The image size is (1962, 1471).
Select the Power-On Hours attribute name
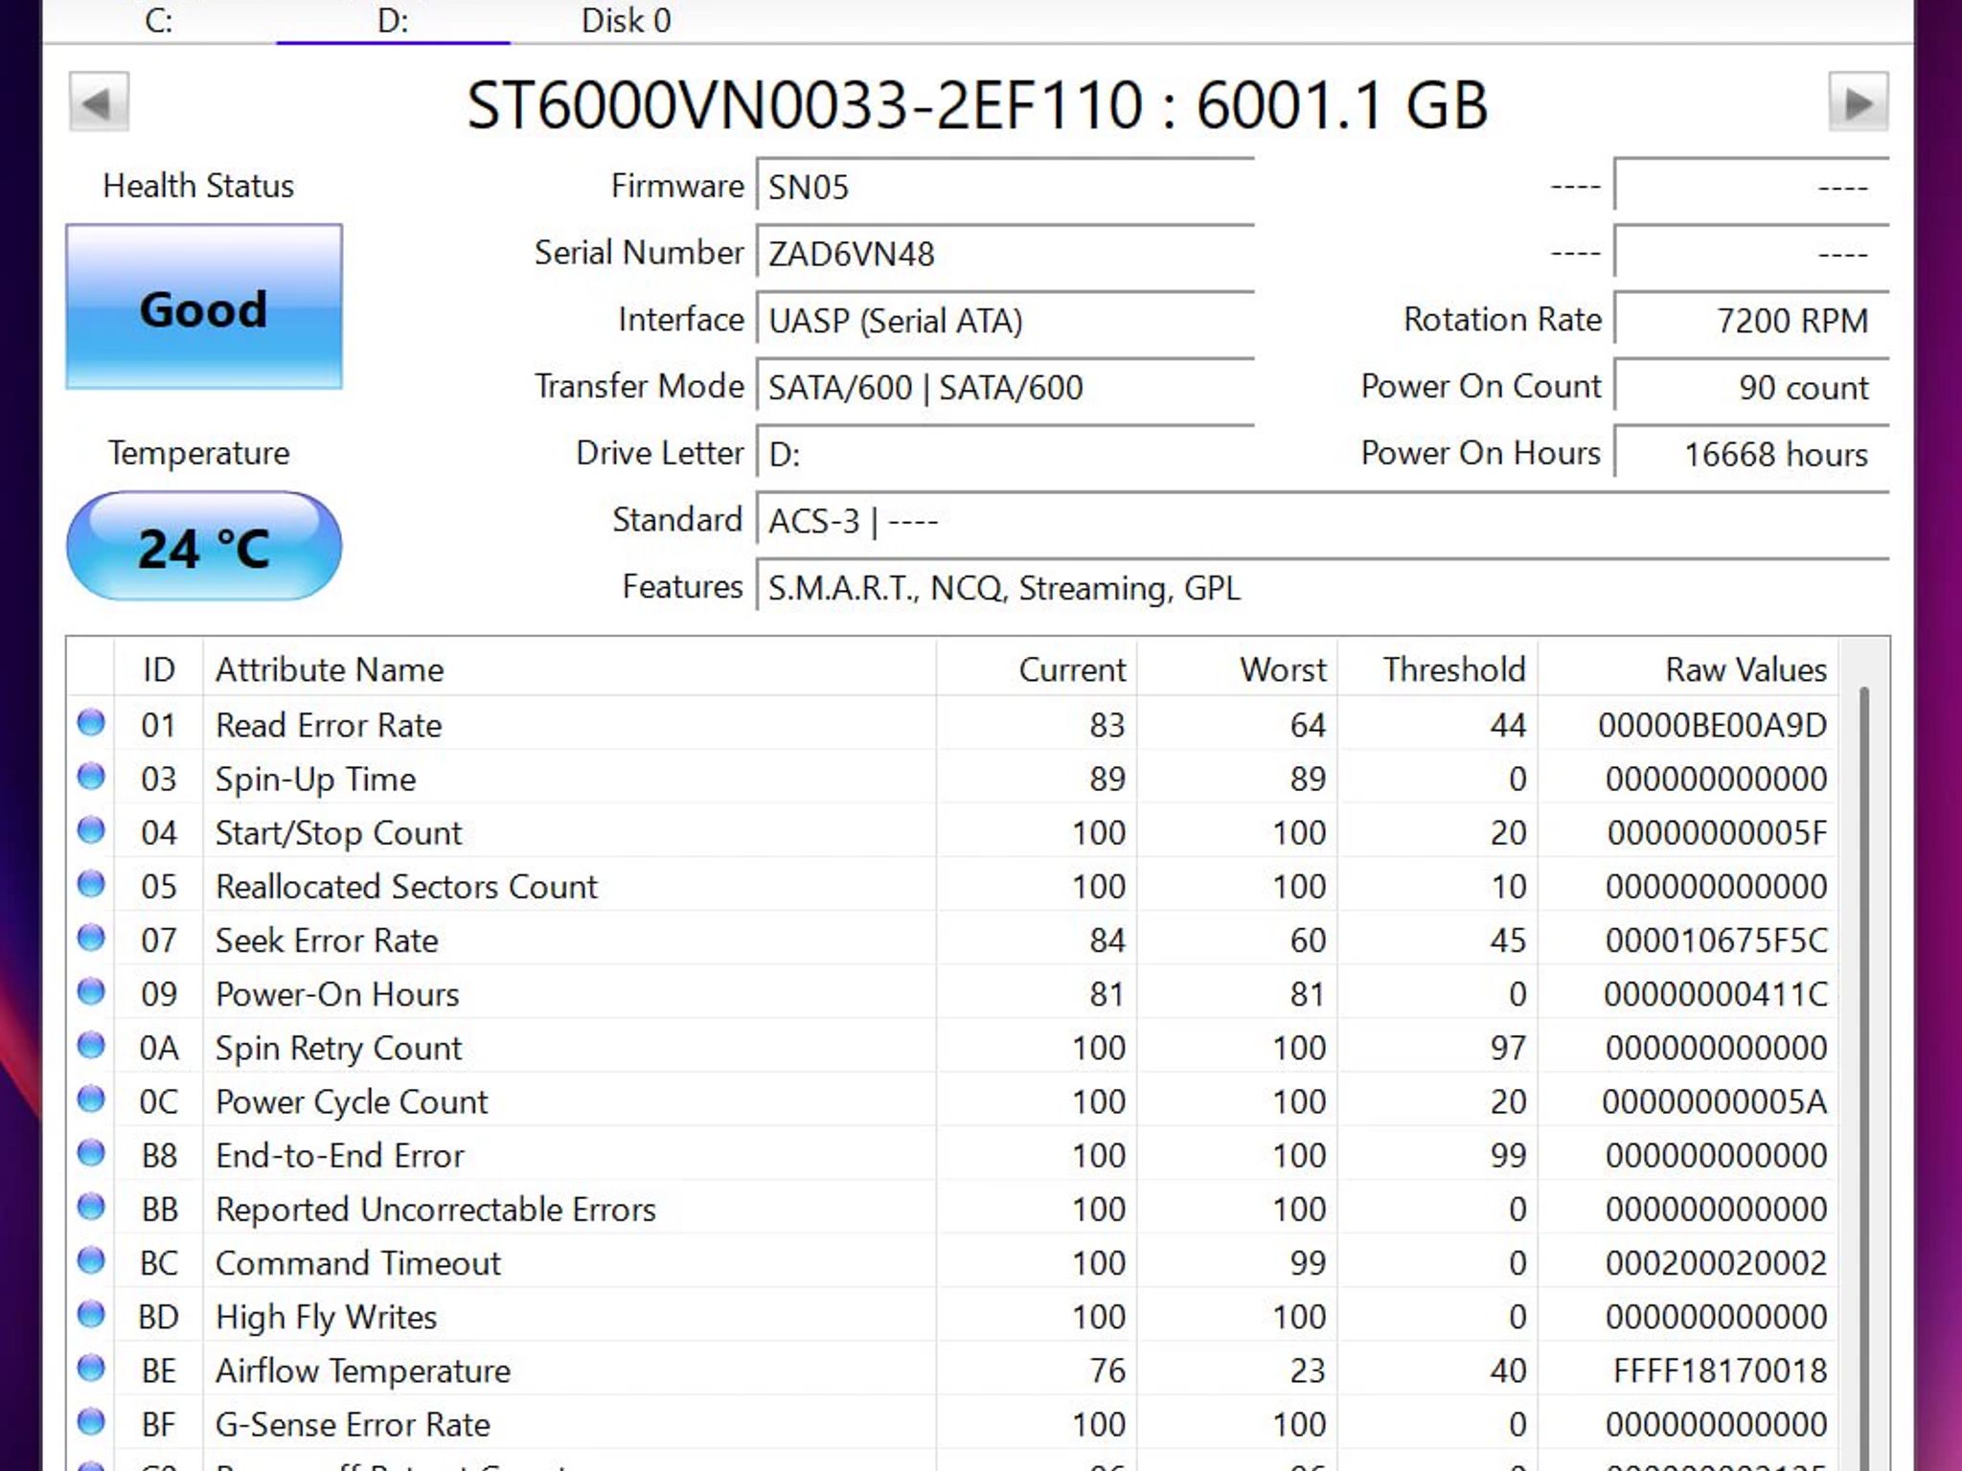337,994
